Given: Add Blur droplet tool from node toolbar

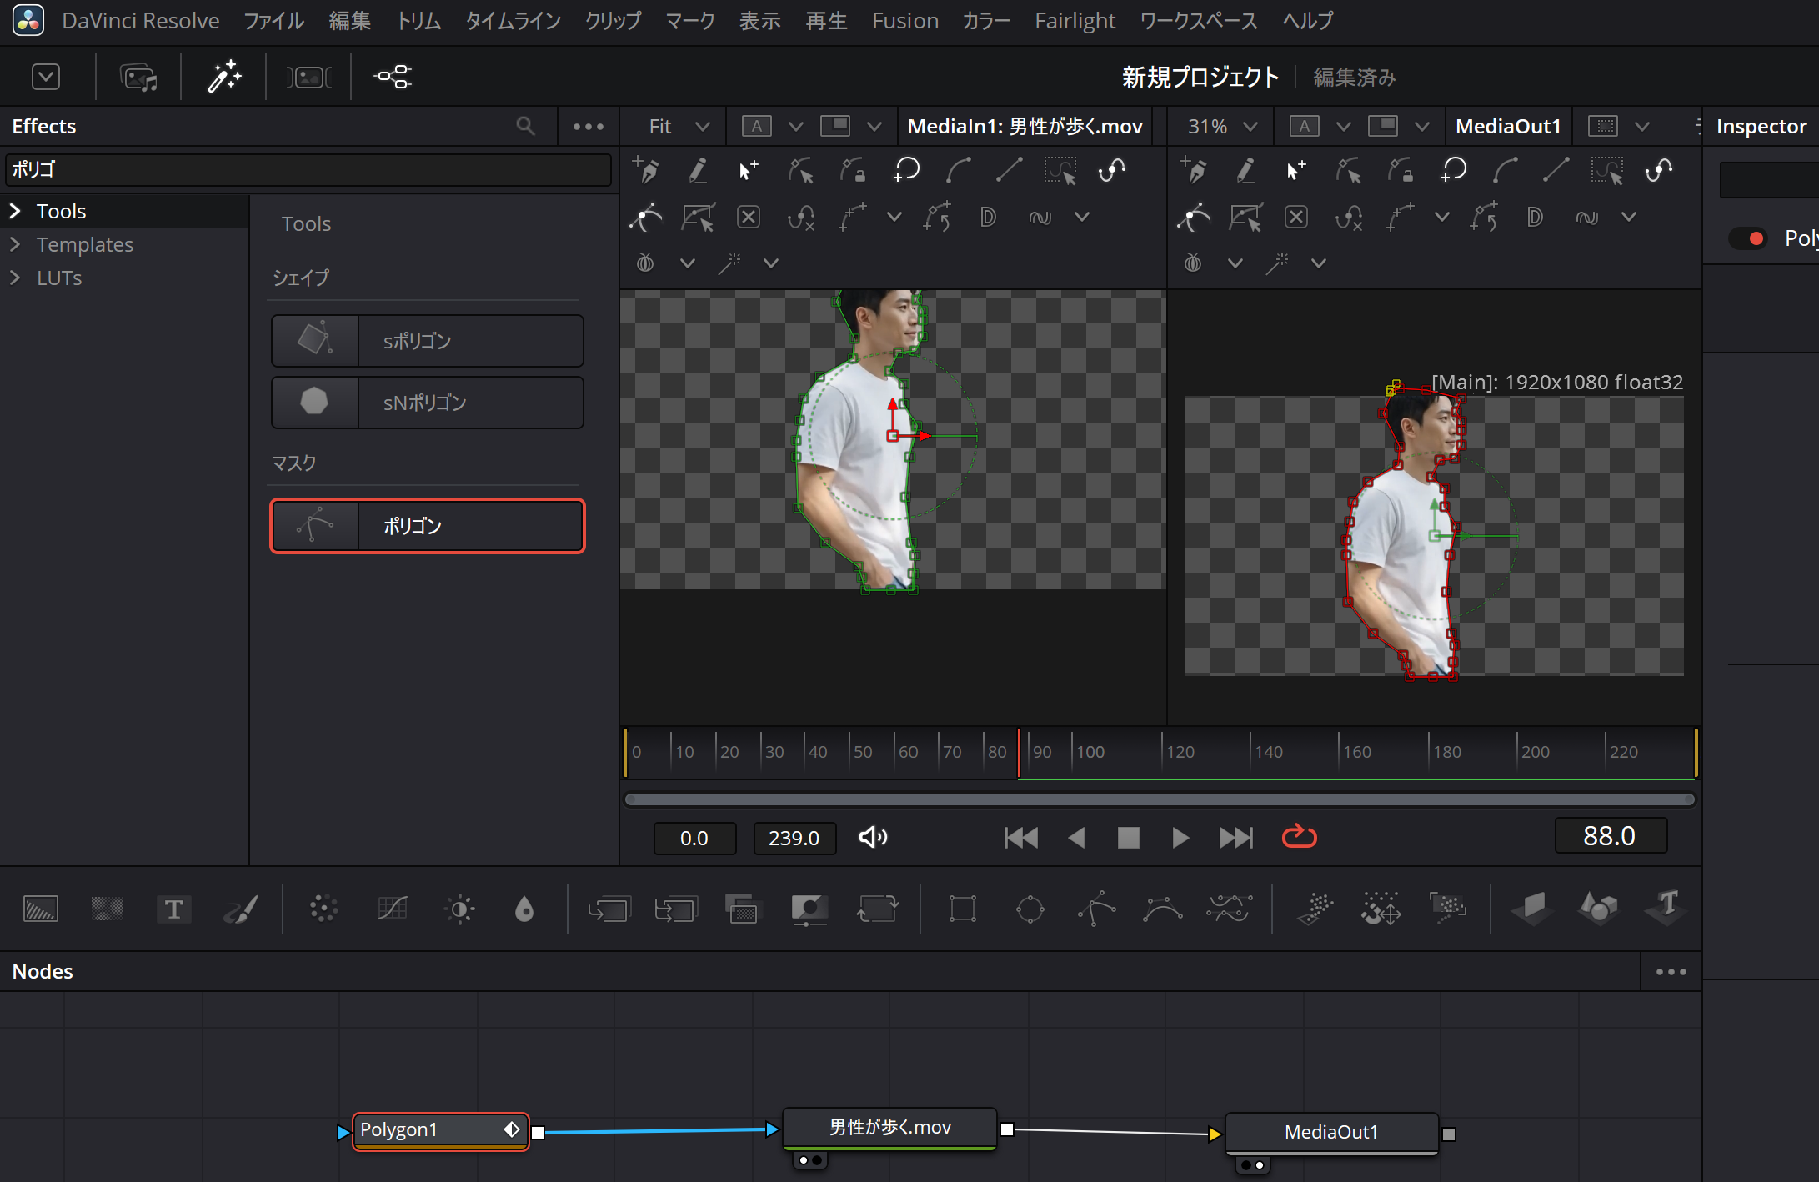Looking at the screenshot, I should pyautogui.click(x=524, y=909).
